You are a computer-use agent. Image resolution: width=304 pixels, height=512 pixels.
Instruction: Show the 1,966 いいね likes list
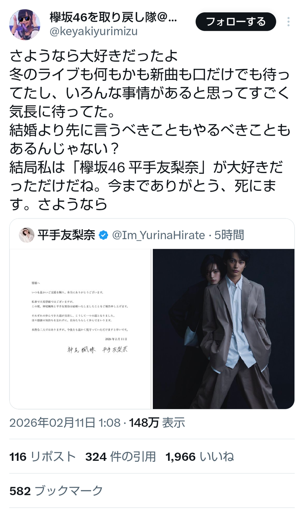click(200, 456)
